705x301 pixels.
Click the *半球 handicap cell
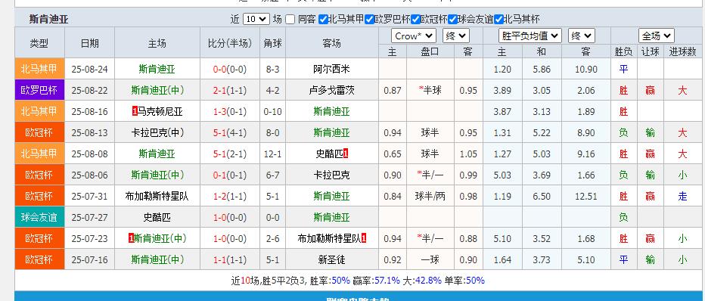coord(430,90)
